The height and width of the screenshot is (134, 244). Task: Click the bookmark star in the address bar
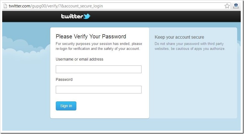pos(227,6)
